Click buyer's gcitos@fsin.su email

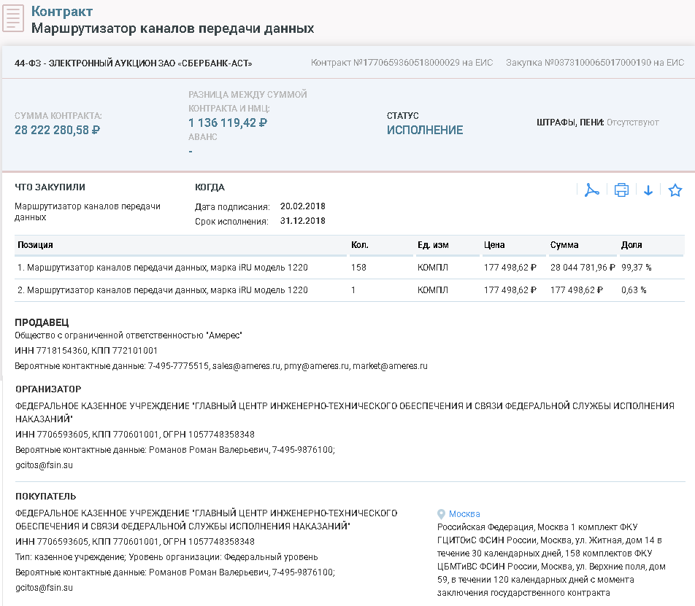point(44,588)
